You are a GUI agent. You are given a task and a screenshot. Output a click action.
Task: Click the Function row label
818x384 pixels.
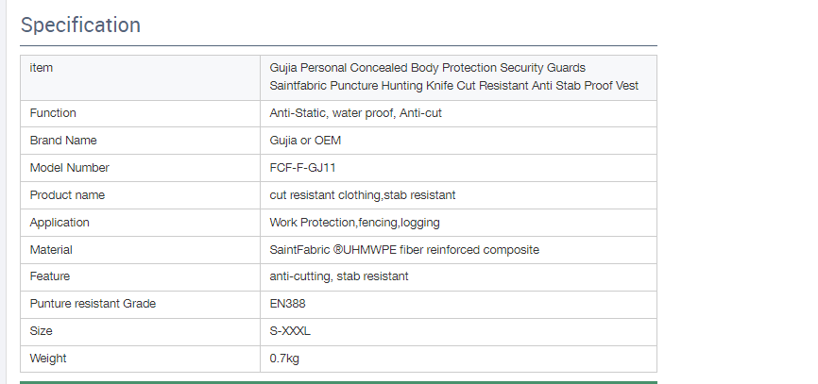click(53, 113)
